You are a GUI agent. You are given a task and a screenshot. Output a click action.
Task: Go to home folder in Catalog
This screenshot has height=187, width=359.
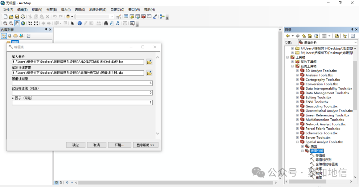[x=310, y=36]
